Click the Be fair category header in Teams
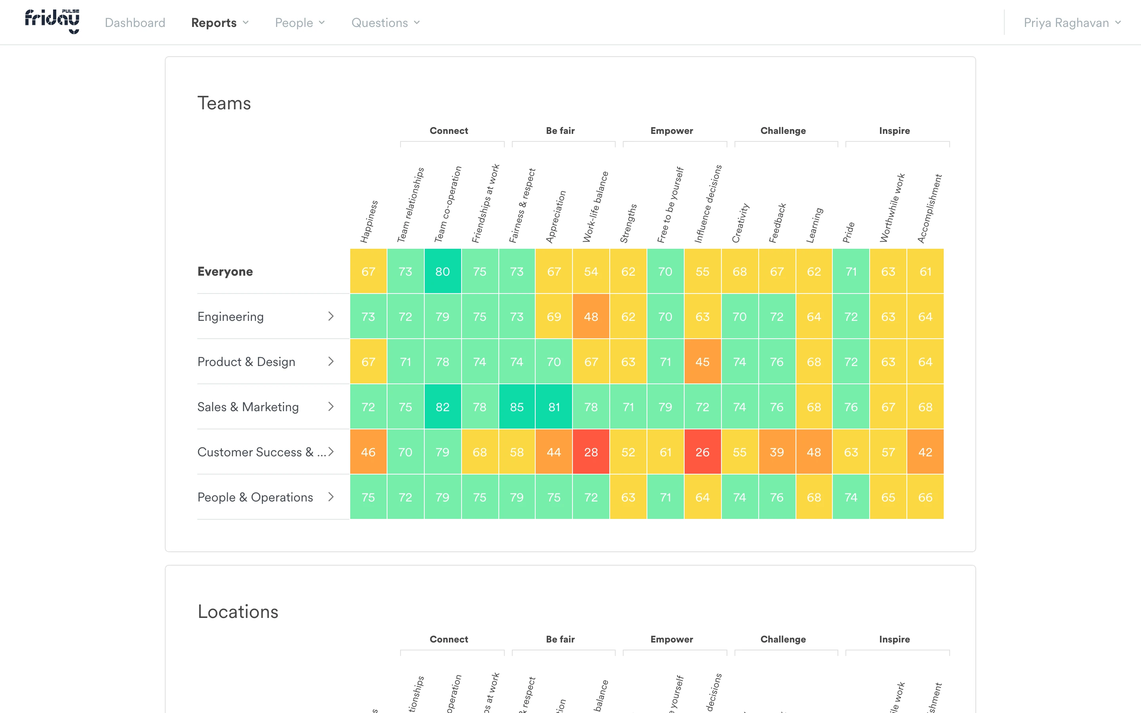This screenshot has width=1141, height=713. click(560, 131)
